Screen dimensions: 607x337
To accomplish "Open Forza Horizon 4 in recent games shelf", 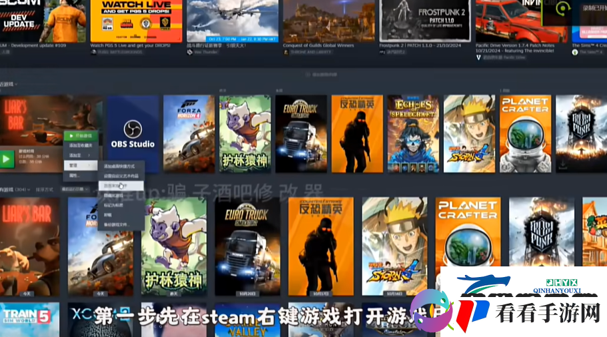I will coord(189,134).
